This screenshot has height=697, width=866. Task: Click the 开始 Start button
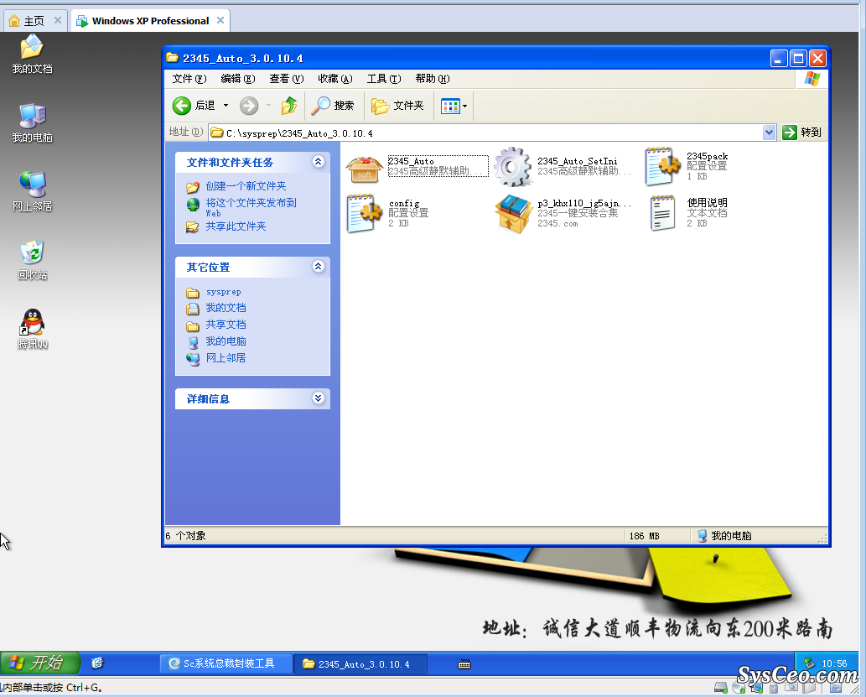pyautogui.click(x=39, y=662)
